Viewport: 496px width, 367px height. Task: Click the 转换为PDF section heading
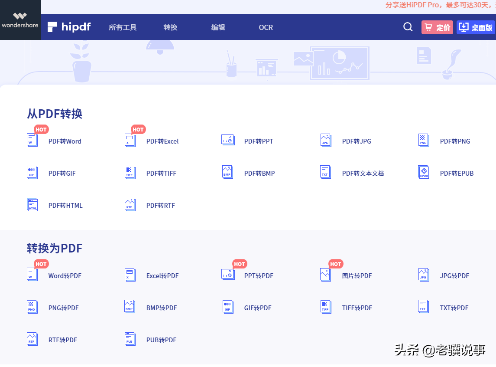tap(55, 248)
